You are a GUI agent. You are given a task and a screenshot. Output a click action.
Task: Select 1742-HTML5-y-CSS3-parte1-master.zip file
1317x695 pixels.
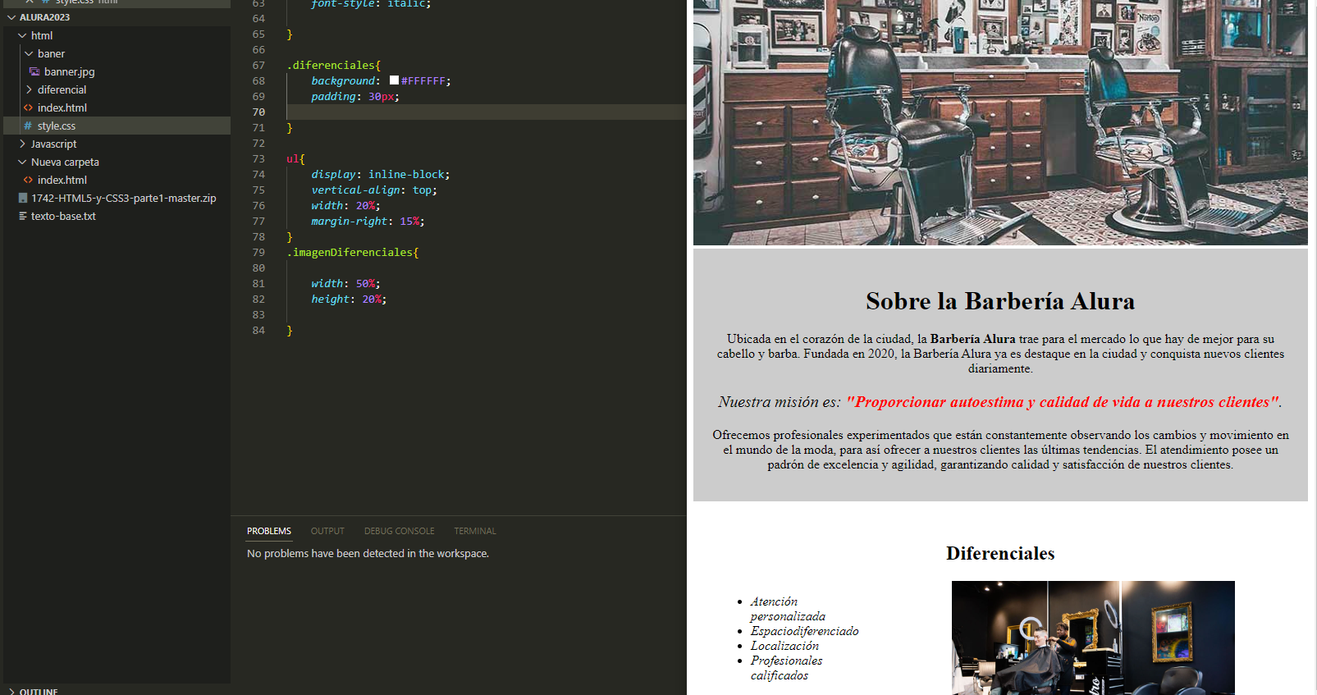pyautogui.click(x=124, y=198)
